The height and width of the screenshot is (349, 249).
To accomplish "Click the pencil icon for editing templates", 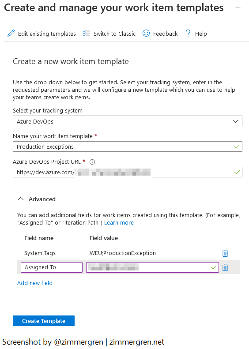I will tap(11, 33).
